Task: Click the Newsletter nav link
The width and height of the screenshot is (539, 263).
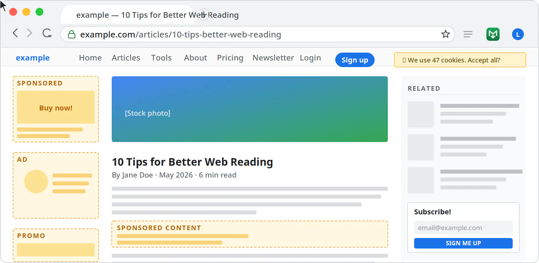Action: pos(273,58)
